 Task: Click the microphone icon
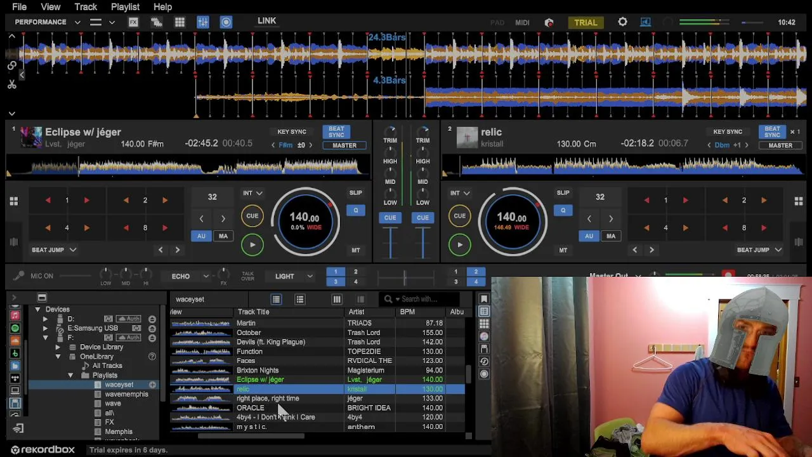[x=19, y=276]
